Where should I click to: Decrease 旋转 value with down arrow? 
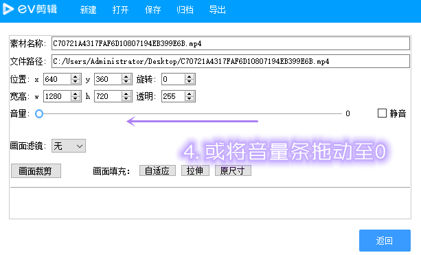[x=190, y=82]
